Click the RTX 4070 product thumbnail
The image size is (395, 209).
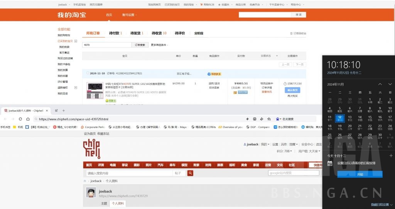click(95, 90)
